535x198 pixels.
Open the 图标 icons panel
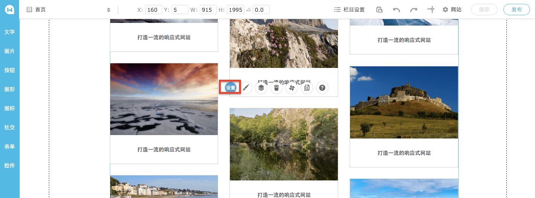tap(10, 108)
